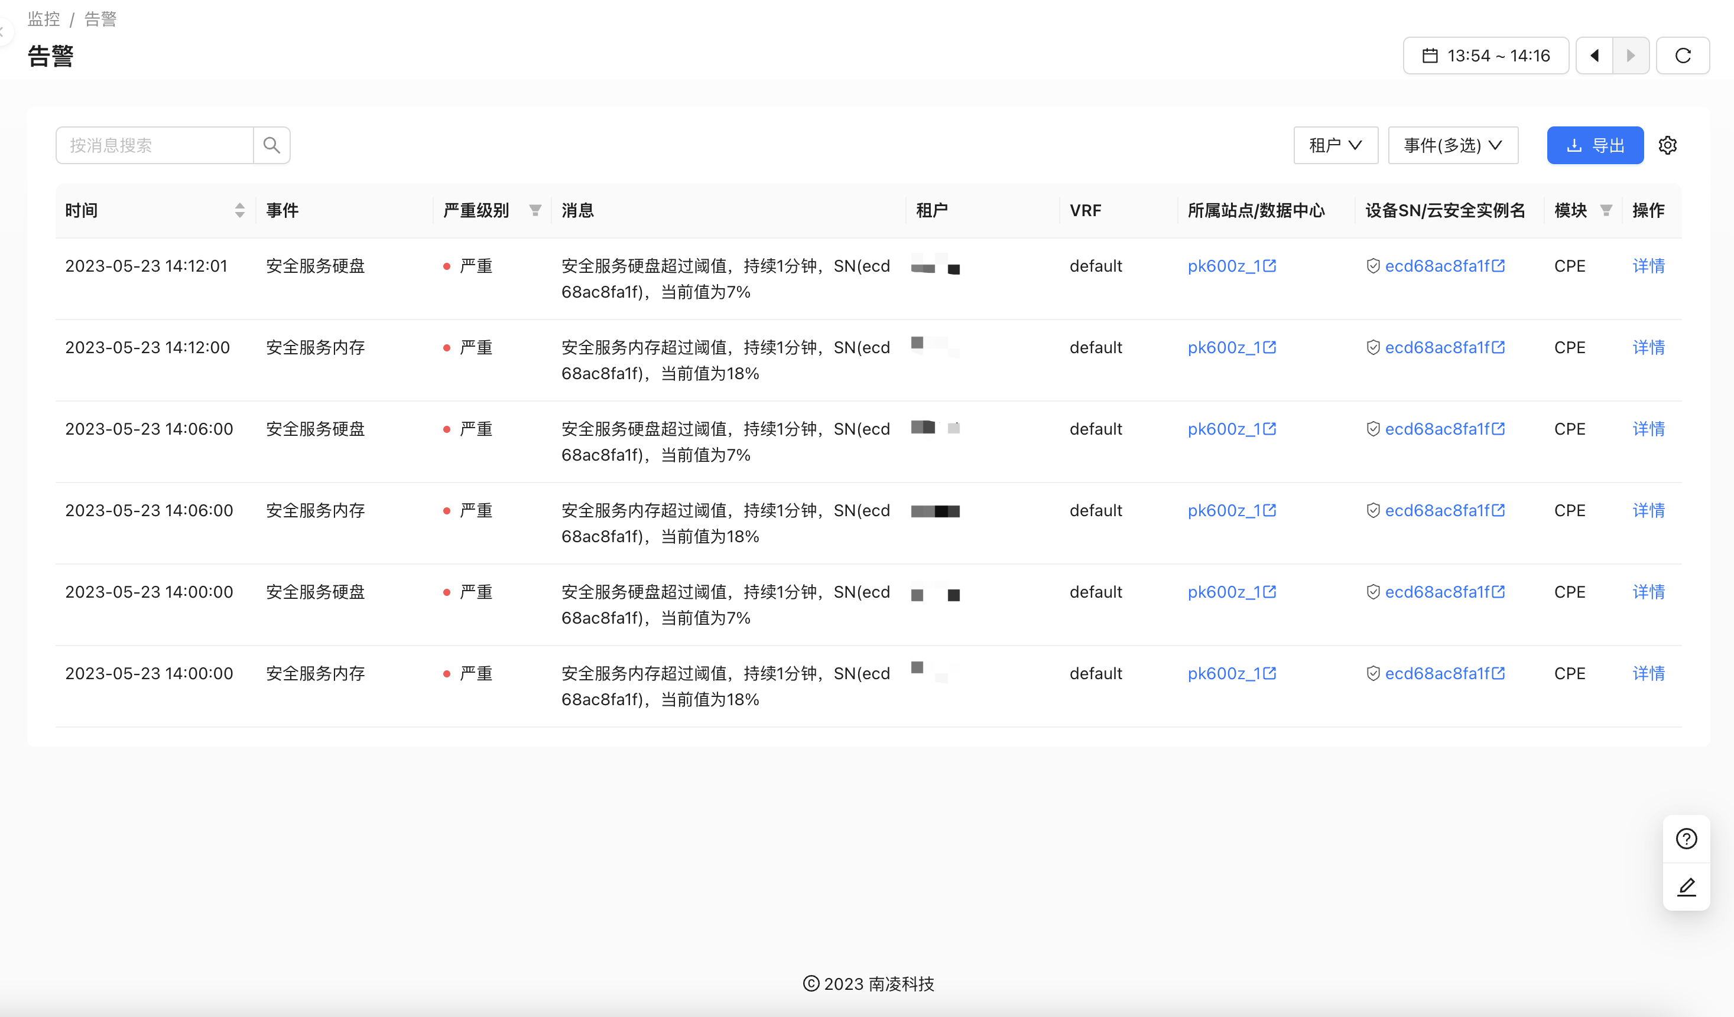Viewport: 1734px width, 1017px height.
Task: Go to previous time range arrow
Action: pyautogui.click(x=1595, y=56)
